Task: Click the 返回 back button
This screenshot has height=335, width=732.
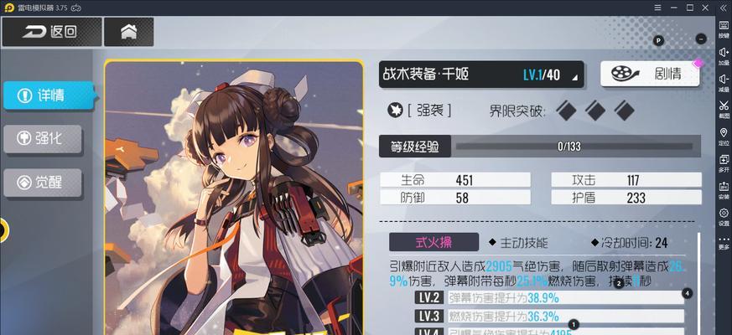Action: click(x=52, y=32)
